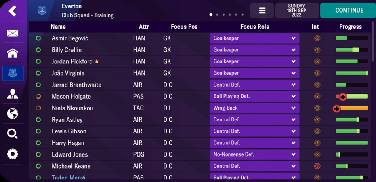Open the settings gear icon
The image size is (376, 182).
13,154
